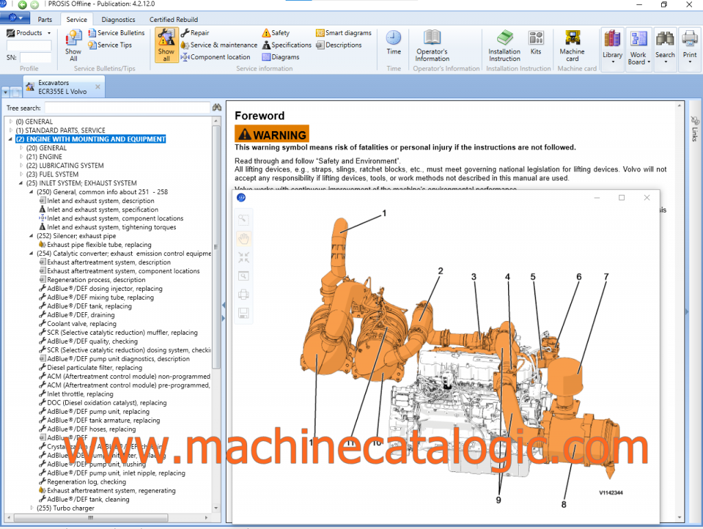Click the fit-to-window icon in the image viewer
703x529 pixels.
tap(243, 257)
